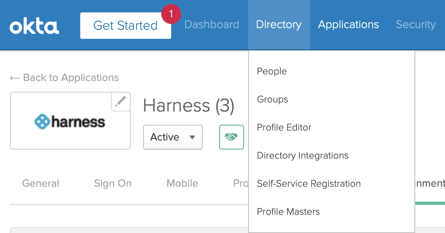Choose Directory Integrations menu item
The height and width of the screenshot is (233, 445).
303,155
